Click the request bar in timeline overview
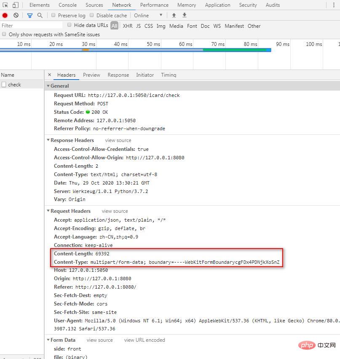 tap(136, 50)
